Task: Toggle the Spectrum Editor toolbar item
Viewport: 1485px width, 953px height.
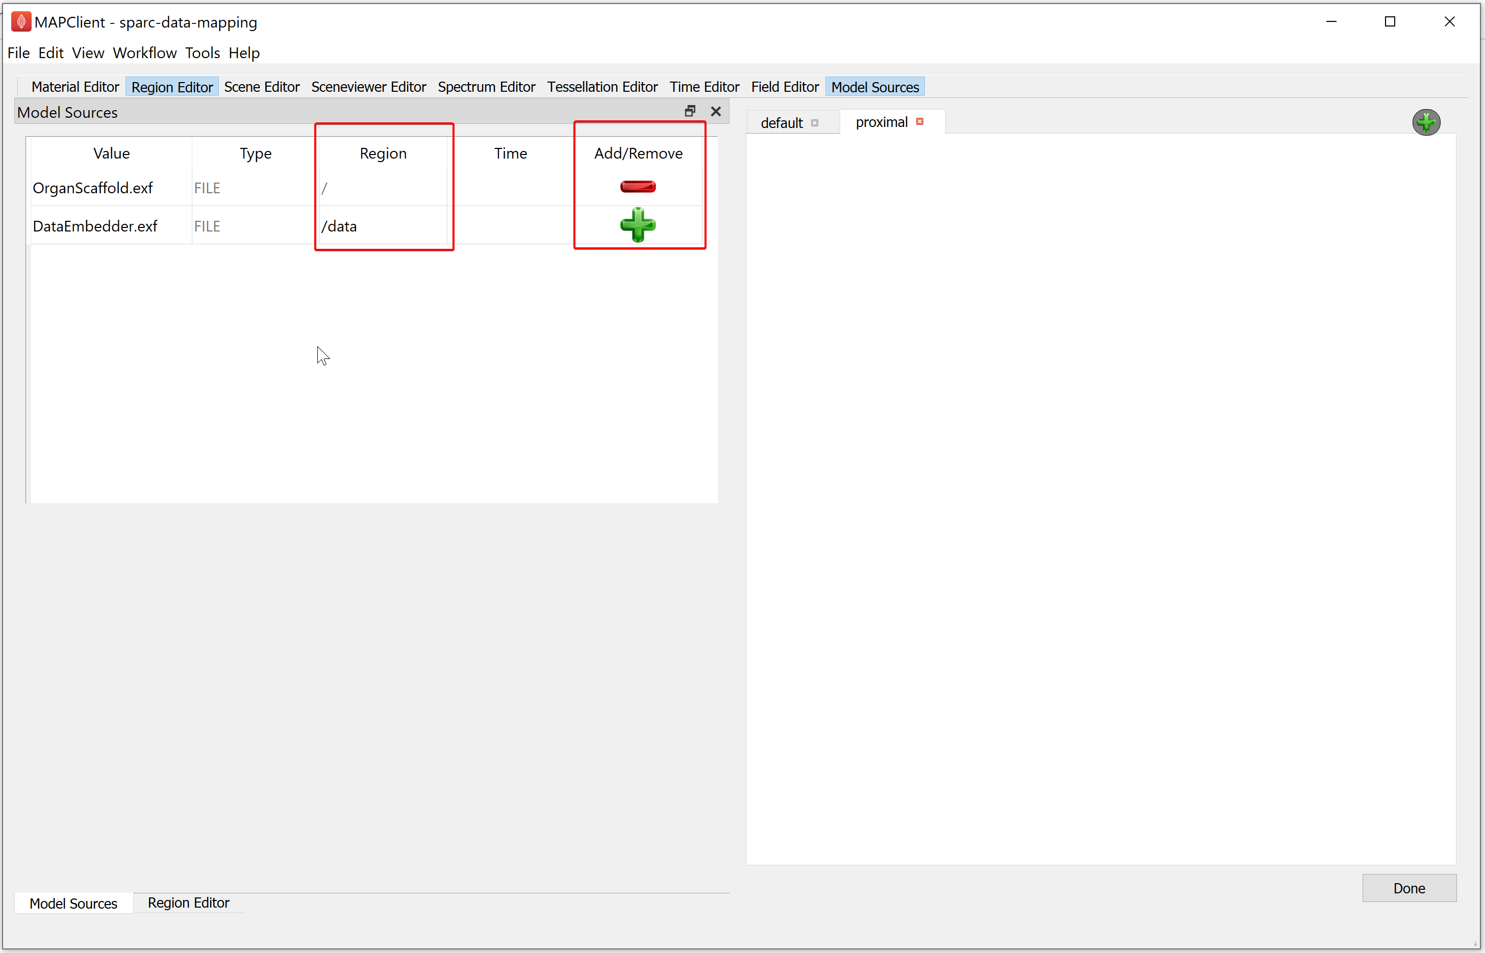Action: 487,87
